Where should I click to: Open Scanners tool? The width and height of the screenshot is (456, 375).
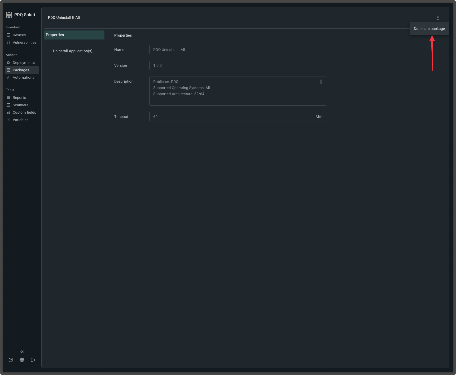pyautogui.click(x=22, y=105)
